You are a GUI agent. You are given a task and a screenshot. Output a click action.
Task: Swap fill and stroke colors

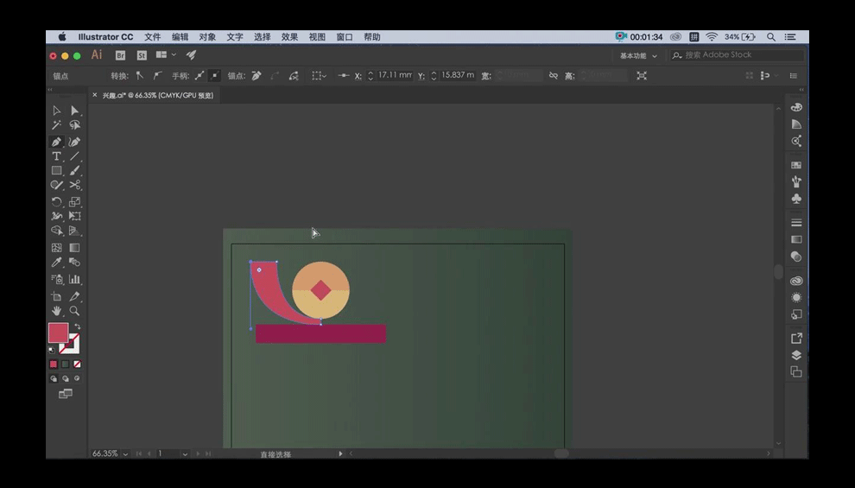(77, 326)
